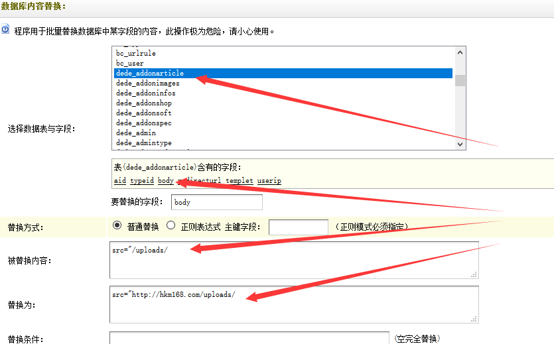Select the 普通替换 radio button
This screenshot has height=344, width=554.
click(117, 225)
